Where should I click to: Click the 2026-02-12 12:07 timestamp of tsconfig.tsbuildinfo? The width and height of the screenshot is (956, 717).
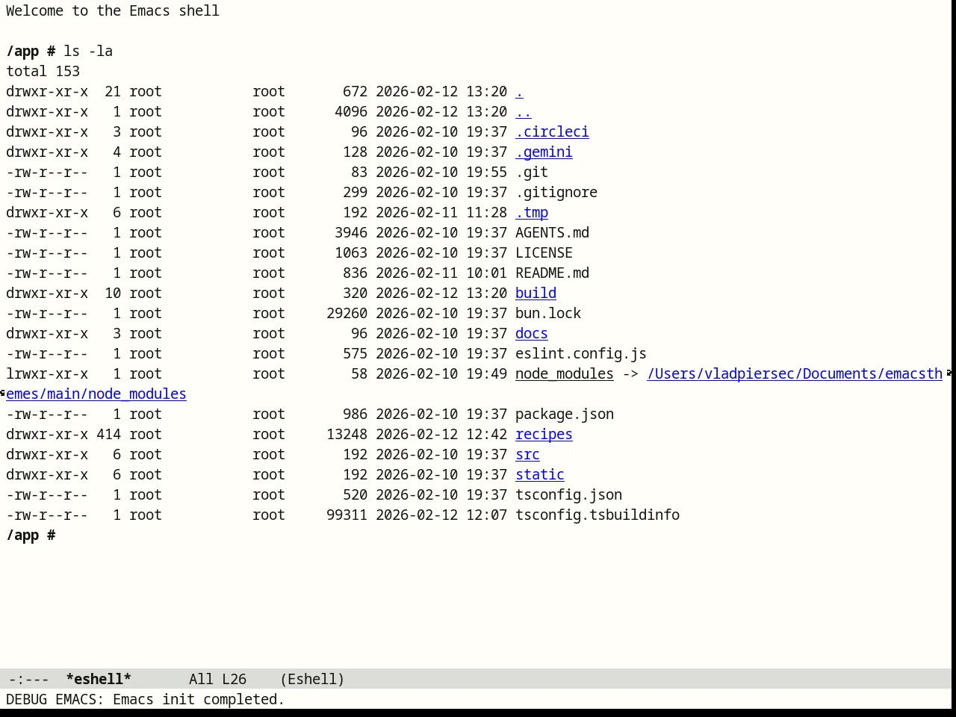pos(441,515)
